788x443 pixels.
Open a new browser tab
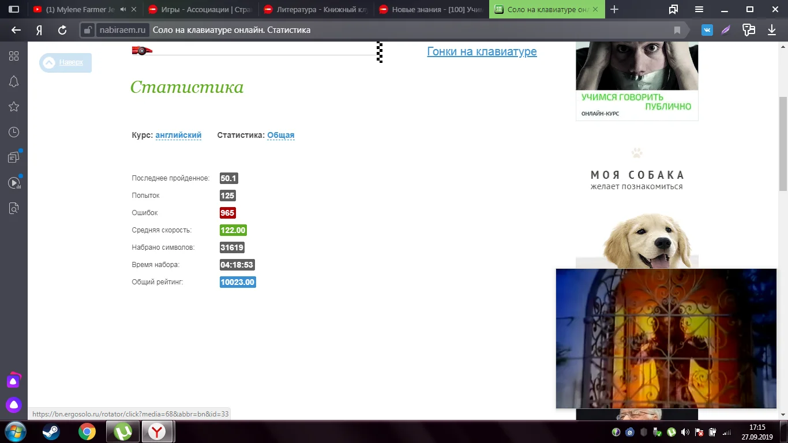click(x=614, y=9)
